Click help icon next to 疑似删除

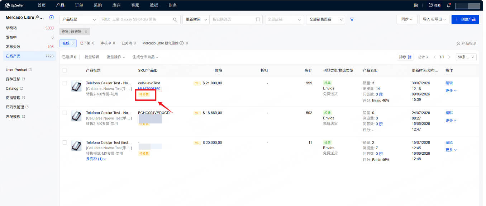click(182, 43)
